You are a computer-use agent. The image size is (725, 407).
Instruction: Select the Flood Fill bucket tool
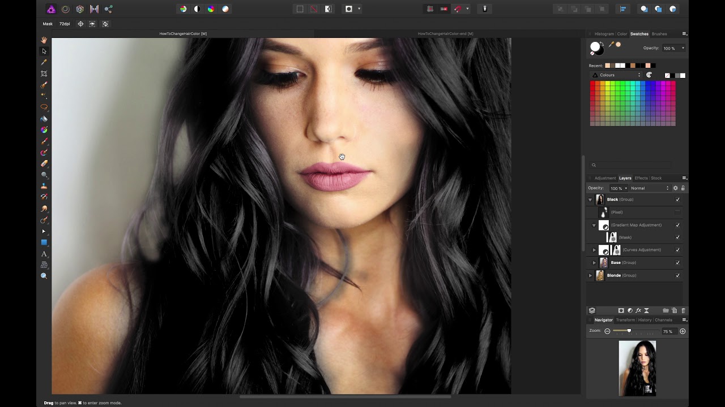click(x=44, y=119)
